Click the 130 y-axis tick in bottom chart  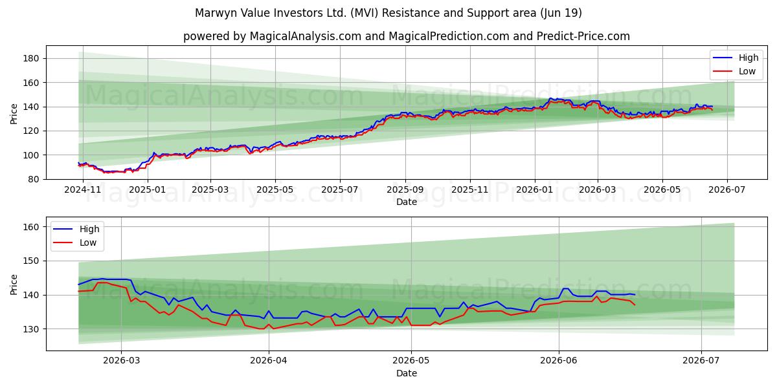[x=32, y=329]
